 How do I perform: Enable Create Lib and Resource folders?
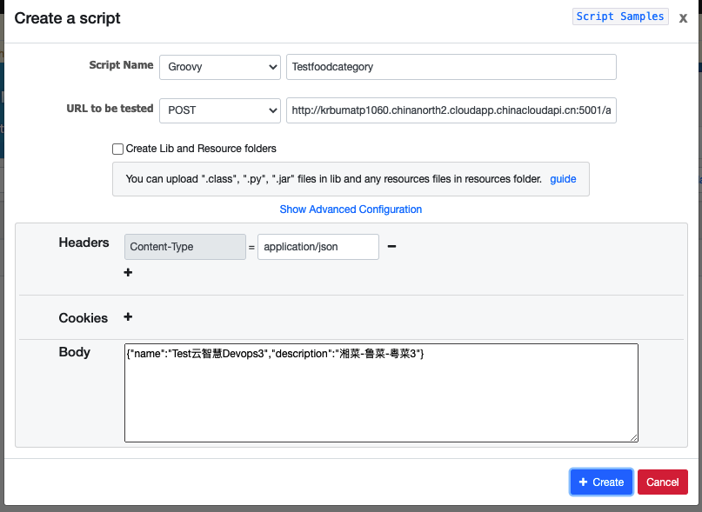point(118,149)
